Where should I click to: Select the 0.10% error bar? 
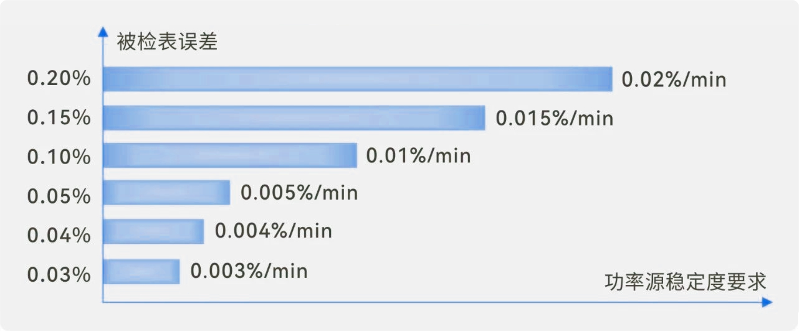click(x=230, y=155)
